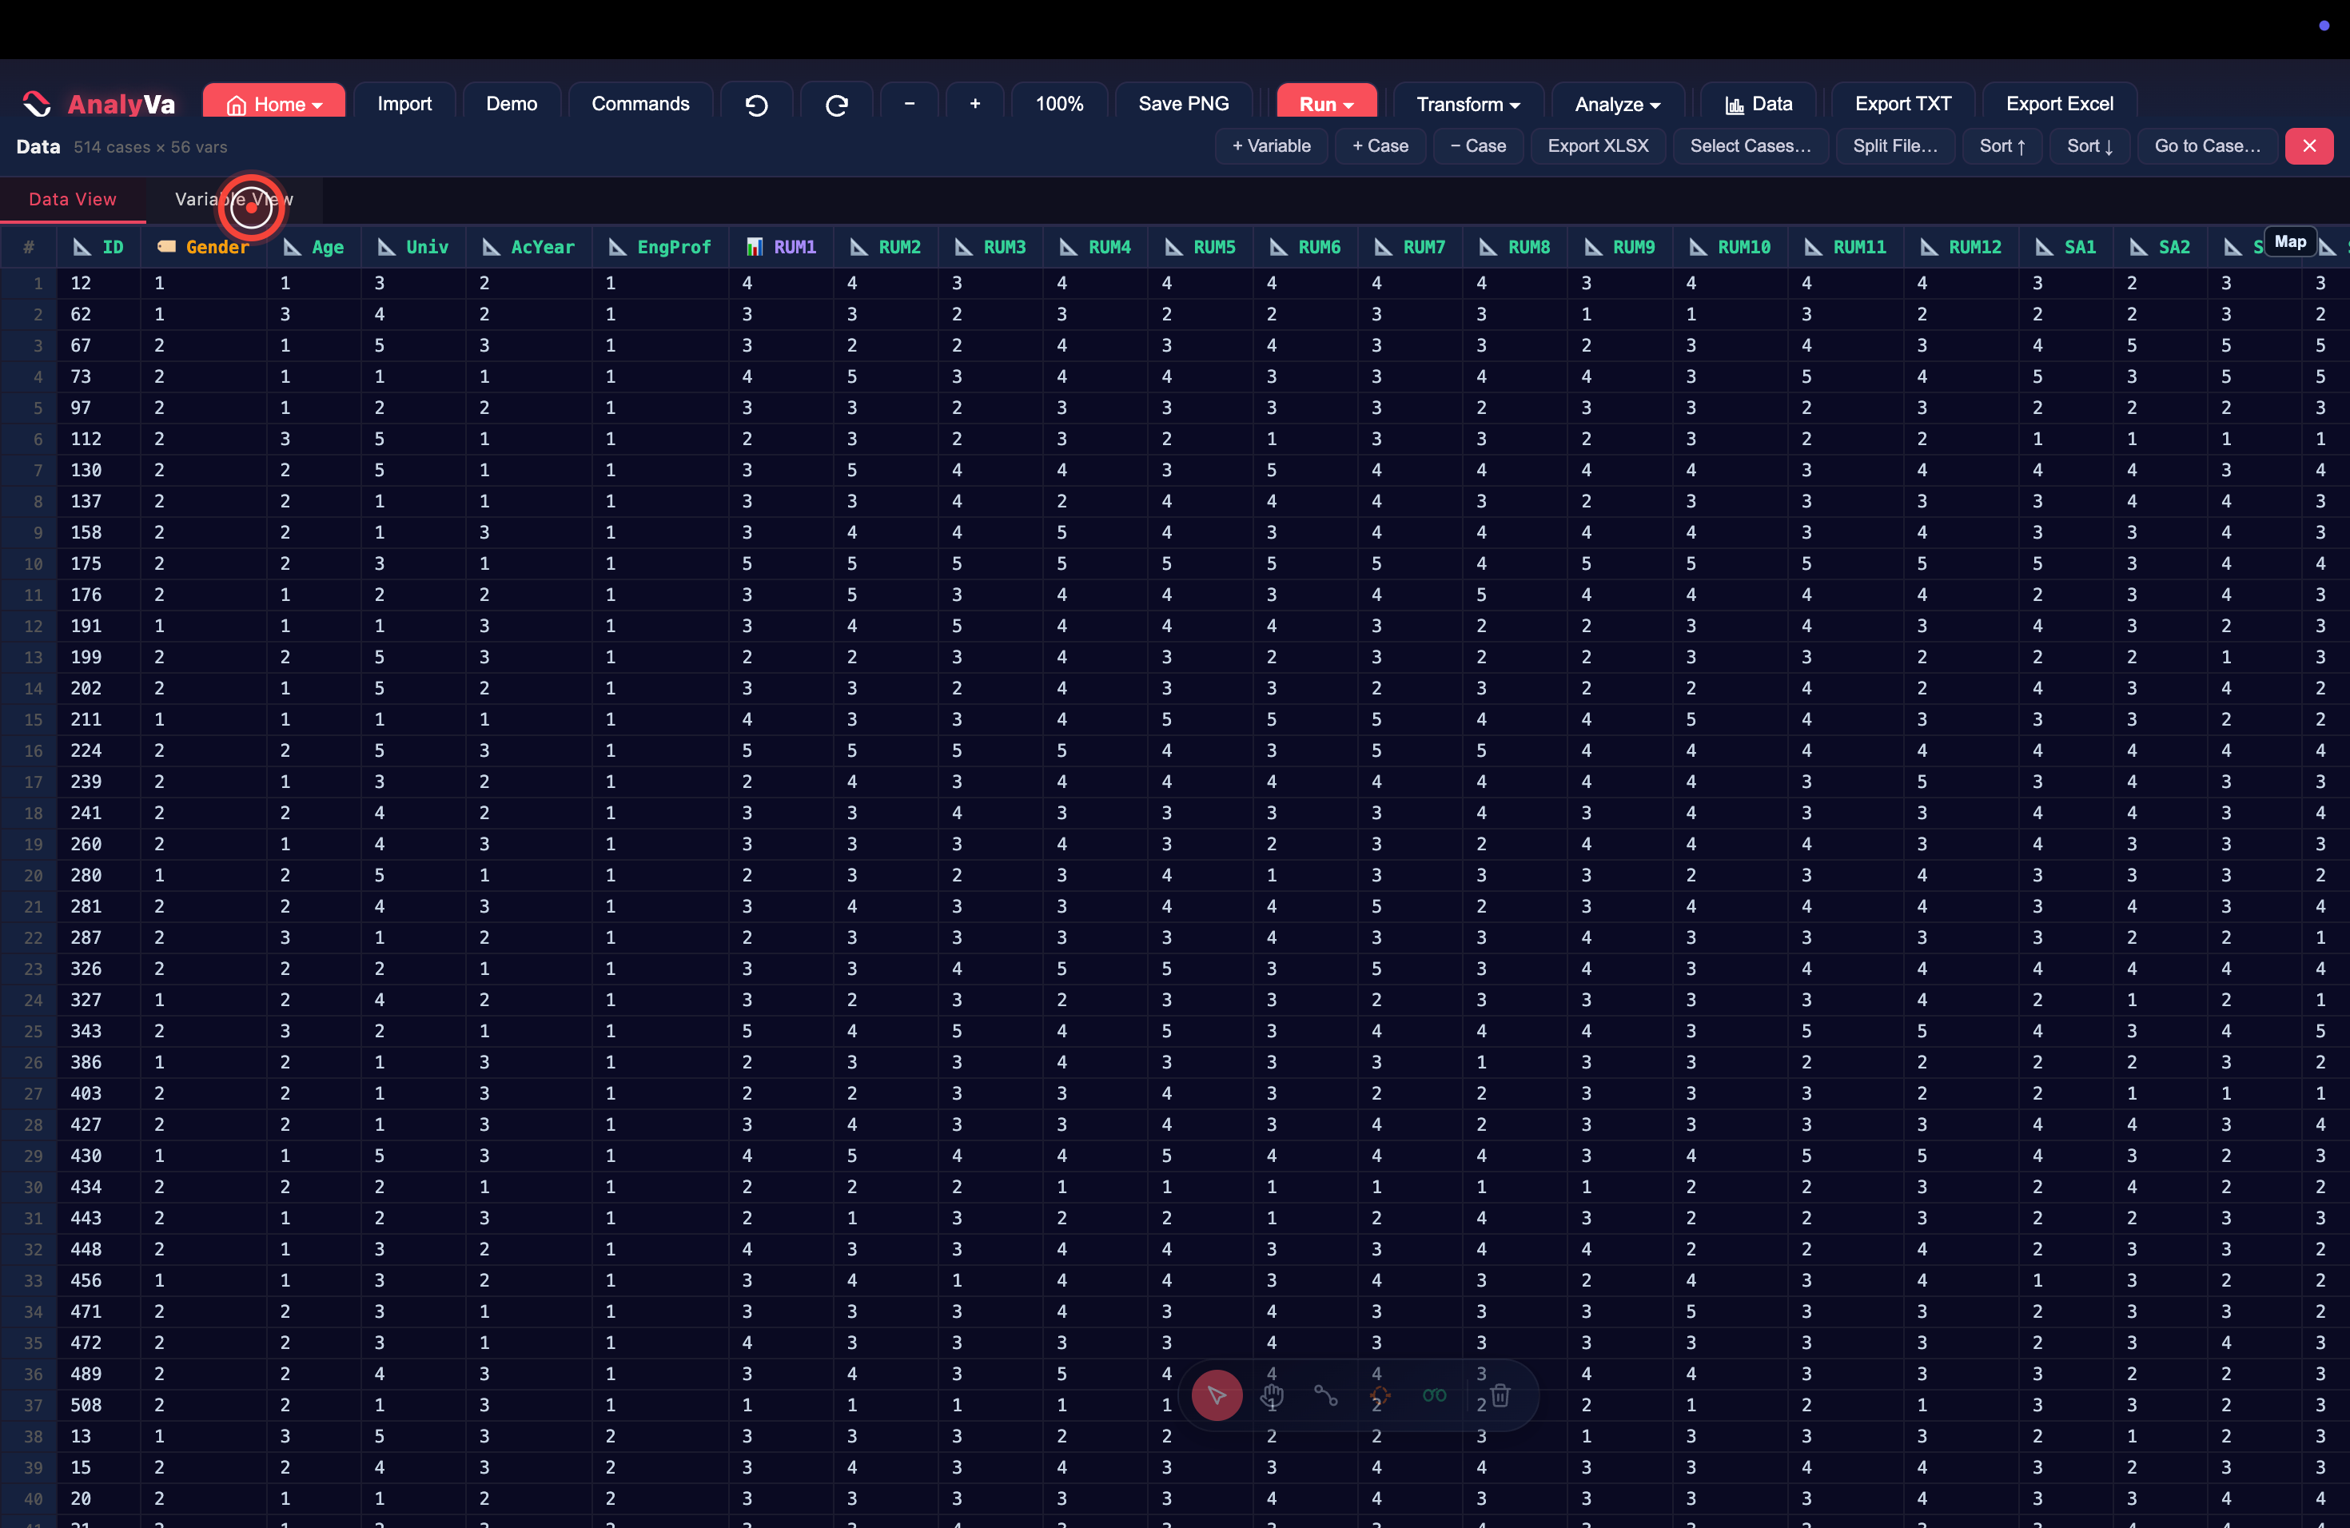Click the ruler icon beside AcYear
The width and height of the screenshot is (2350, 1528).
(x=491, y=247)
